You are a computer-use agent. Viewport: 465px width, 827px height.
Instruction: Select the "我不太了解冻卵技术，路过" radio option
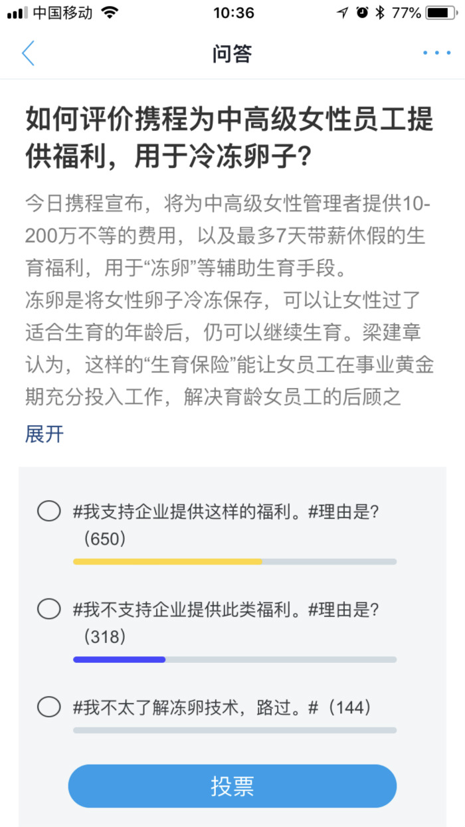[49, 707]
